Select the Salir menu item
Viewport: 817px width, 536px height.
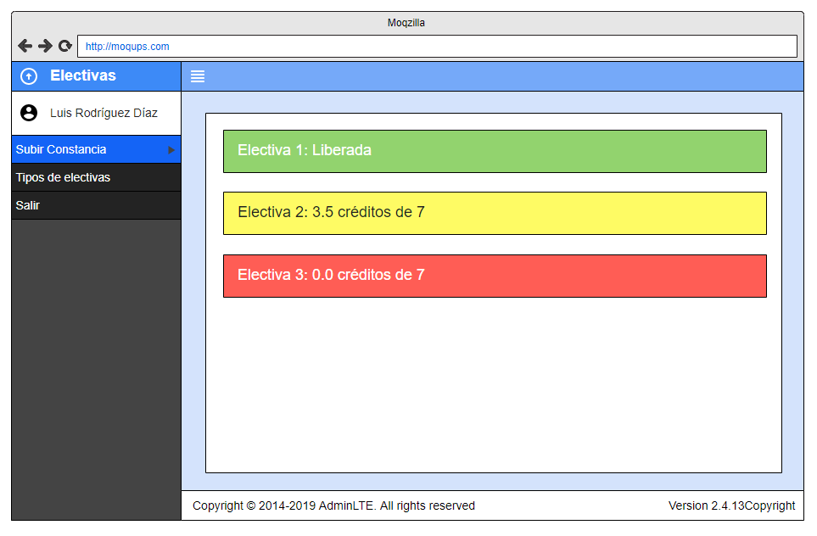pos(97,206)
